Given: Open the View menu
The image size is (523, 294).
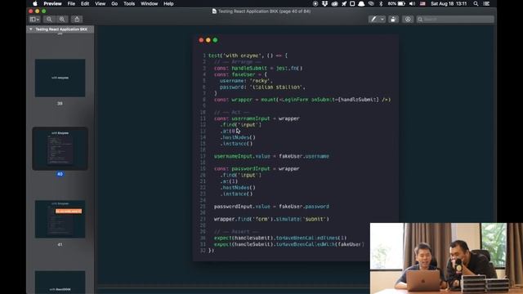Looking at the screenshot, I should click(x=100, y=3).
